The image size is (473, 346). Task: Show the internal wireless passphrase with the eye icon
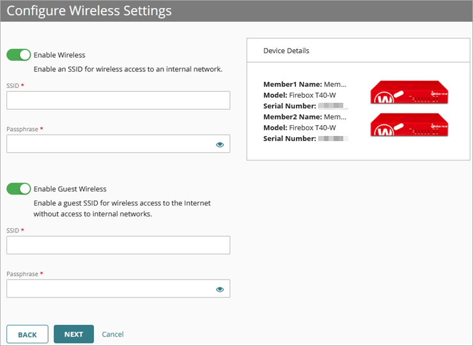click(220, 144)
